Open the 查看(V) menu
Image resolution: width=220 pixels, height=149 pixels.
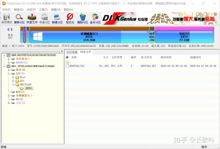coord(56,10)
